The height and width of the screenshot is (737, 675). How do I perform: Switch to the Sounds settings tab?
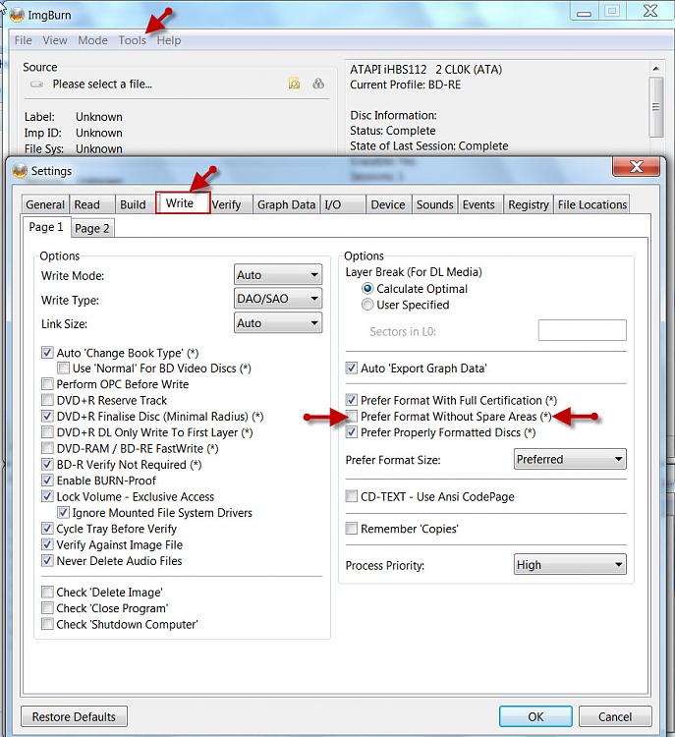(x=435, y=205)
